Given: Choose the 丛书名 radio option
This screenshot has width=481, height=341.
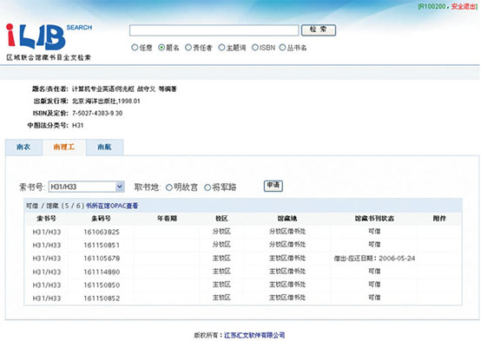Looking at the screenshot, I should [282, 48].
